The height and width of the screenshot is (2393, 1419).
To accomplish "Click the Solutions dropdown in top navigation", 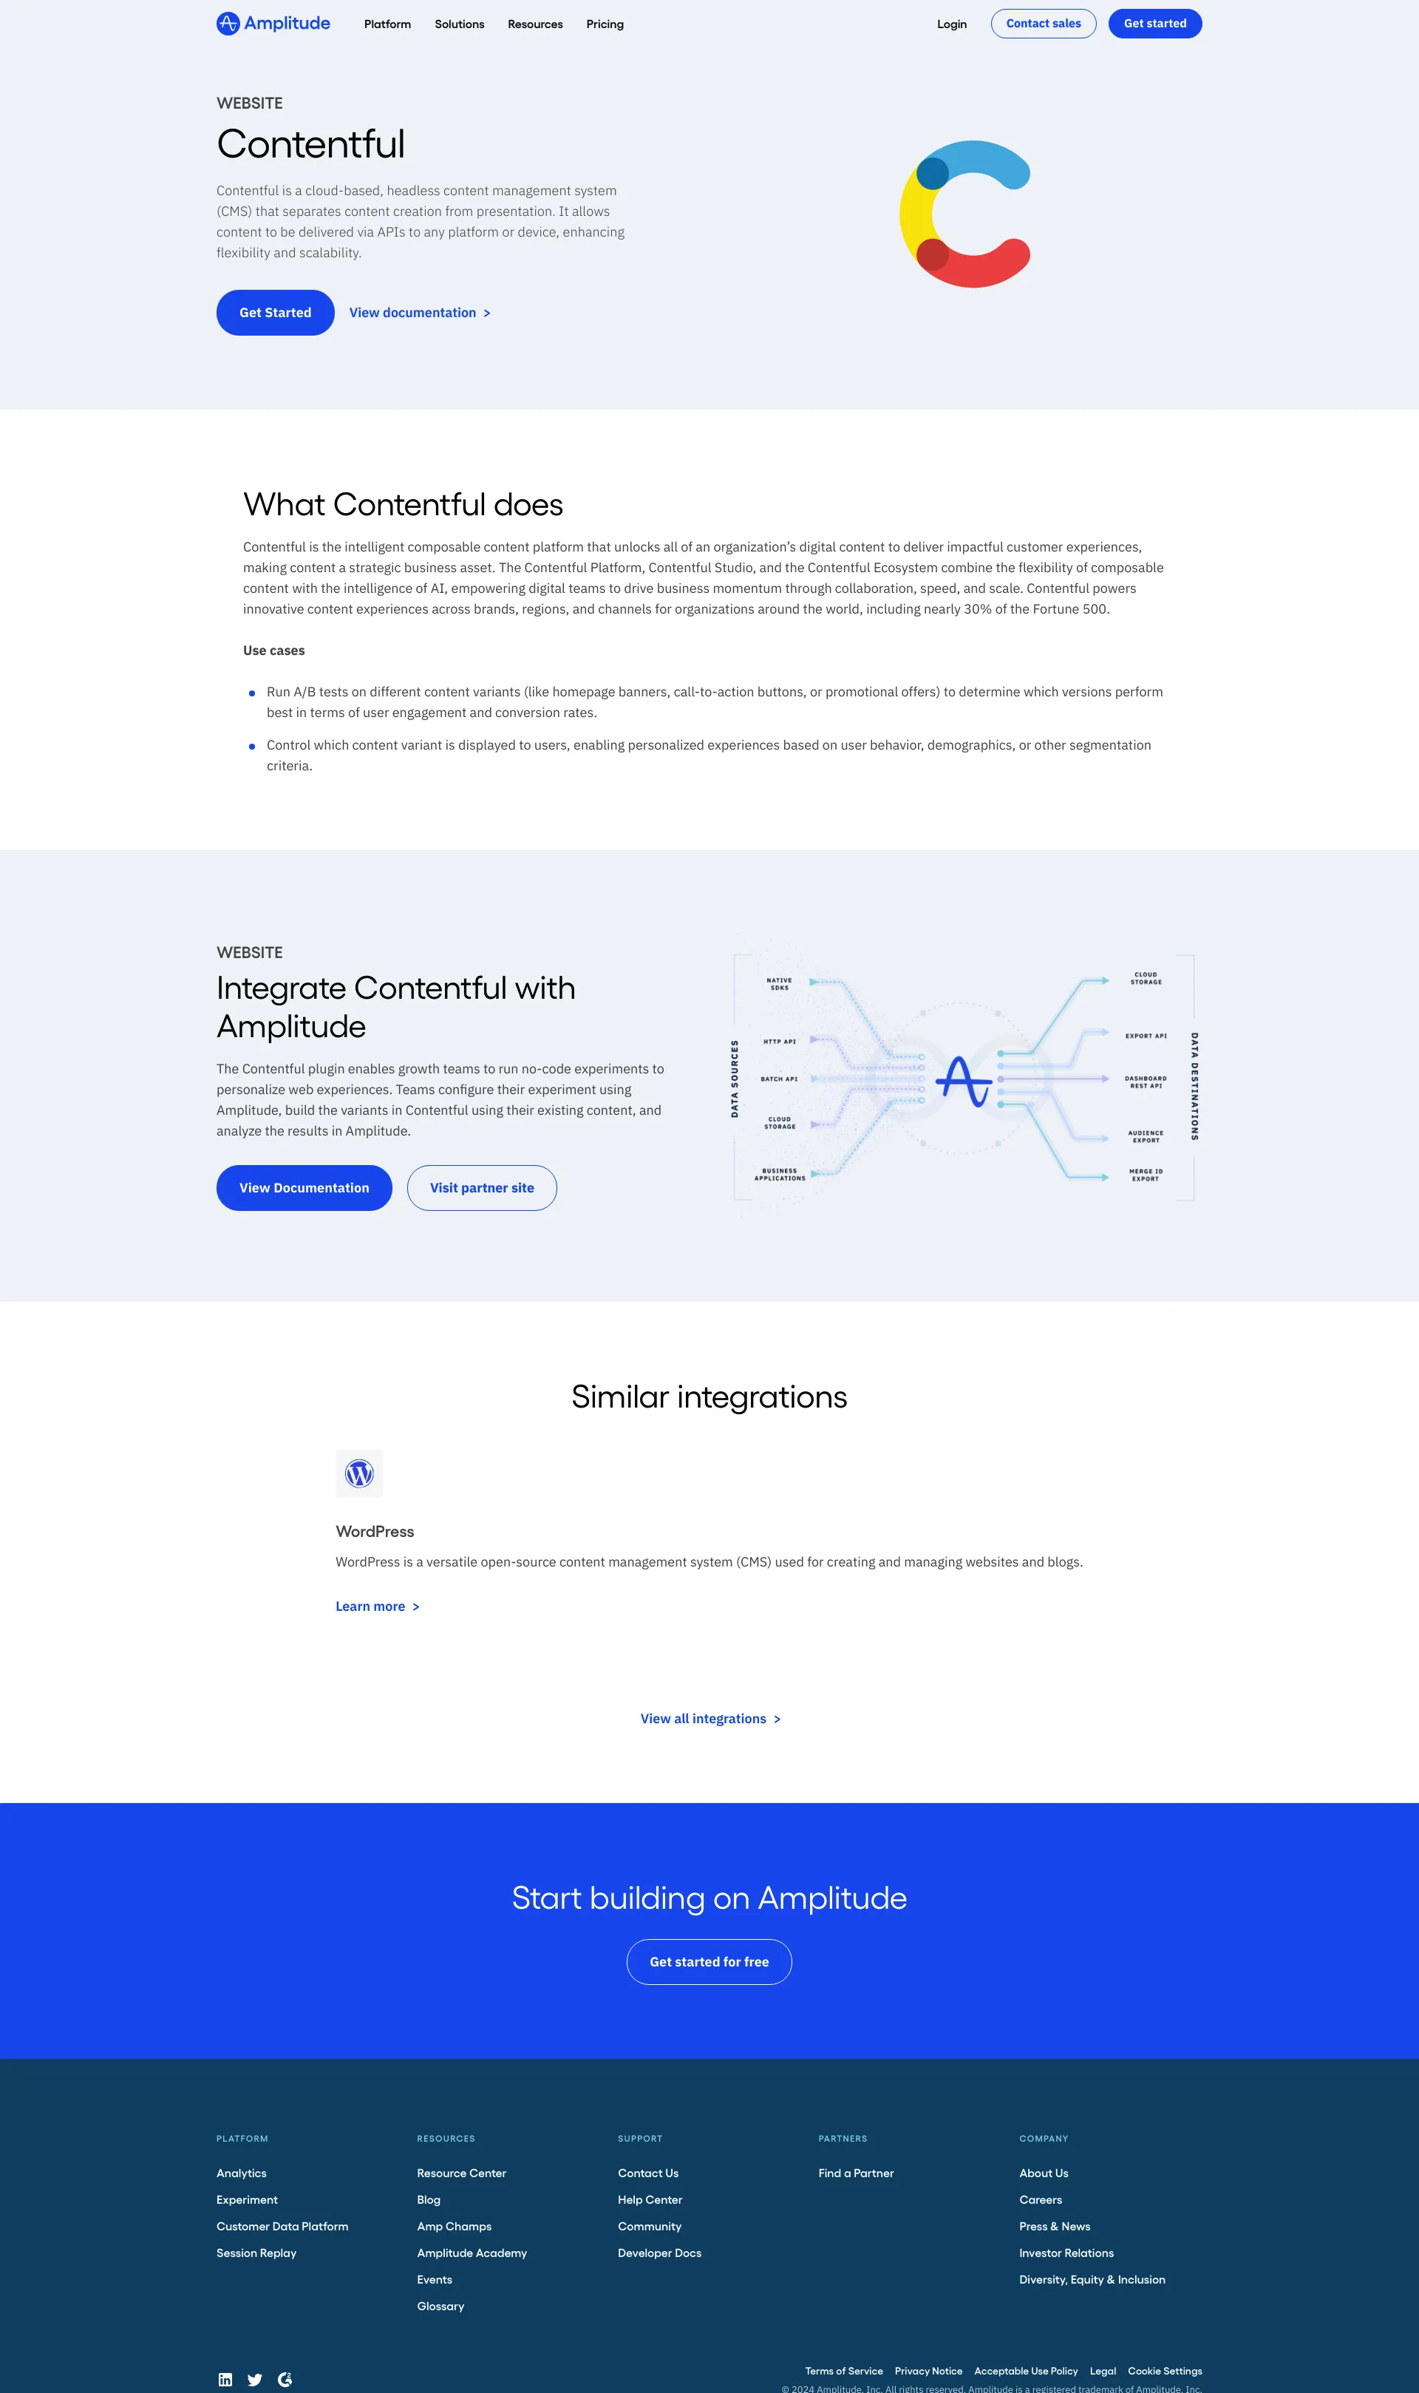I will 457,24.
